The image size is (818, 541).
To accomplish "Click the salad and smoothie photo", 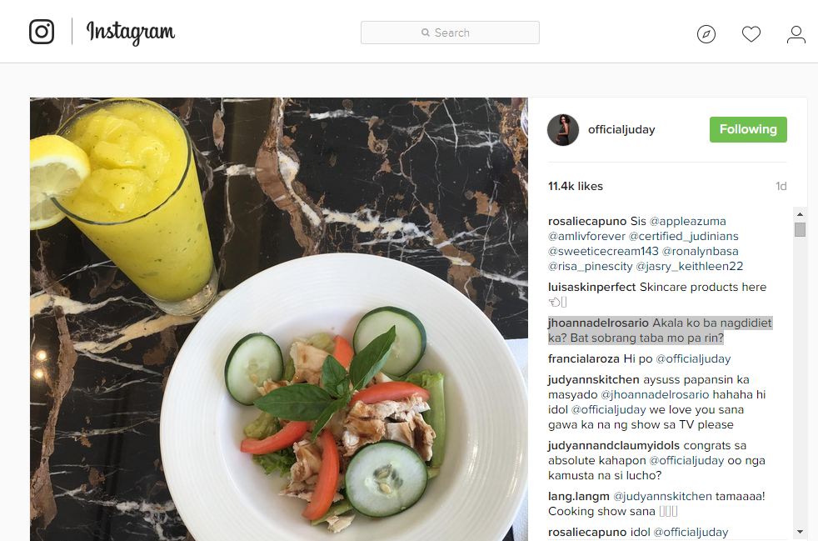I will (x=278, y=319).
